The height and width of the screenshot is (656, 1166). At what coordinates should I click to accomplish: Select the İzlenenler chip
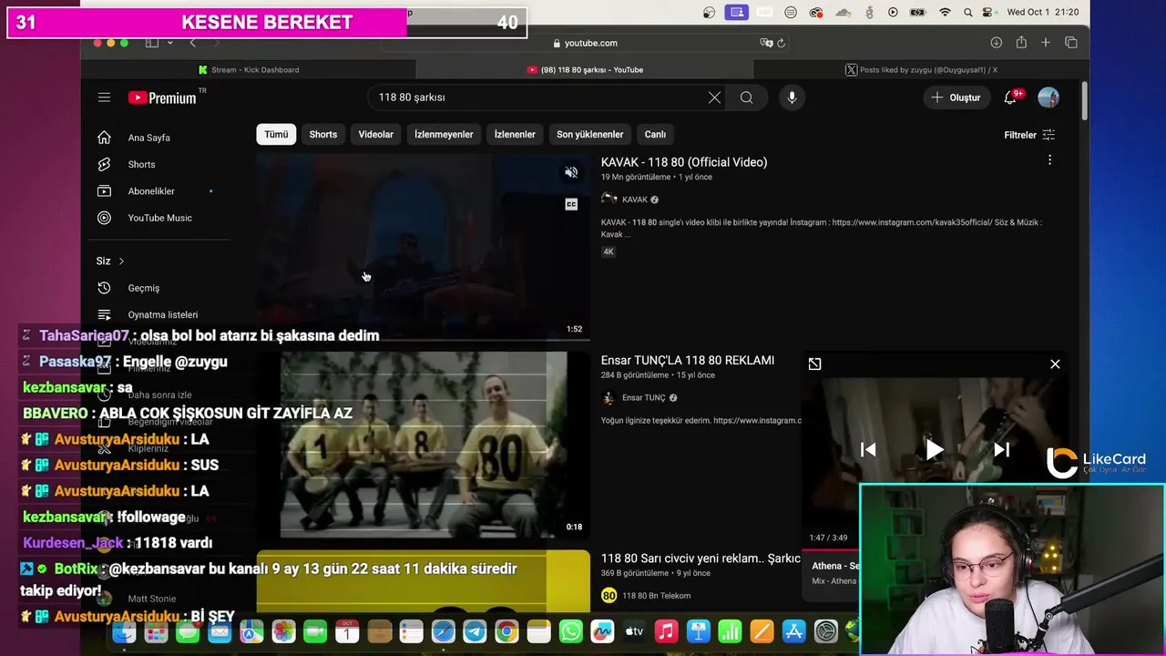tap(515, 134)
